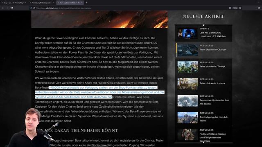Click the EVENTS label above Livestream article
The width and height of the screenshot is (262, 147).
coord(204,29)
